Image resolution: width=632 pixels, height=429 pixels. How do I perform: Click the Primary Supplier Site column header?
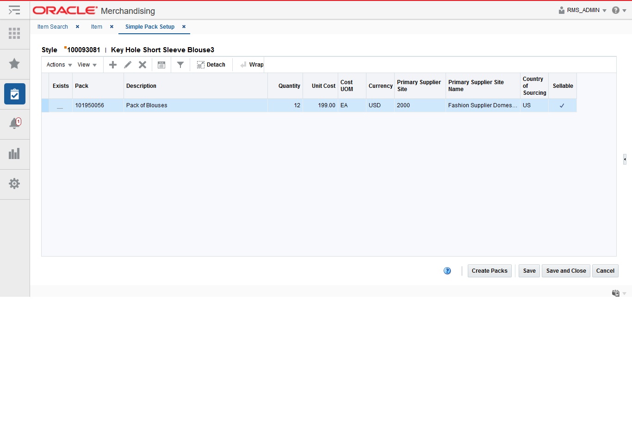click(x=420, y=86)
